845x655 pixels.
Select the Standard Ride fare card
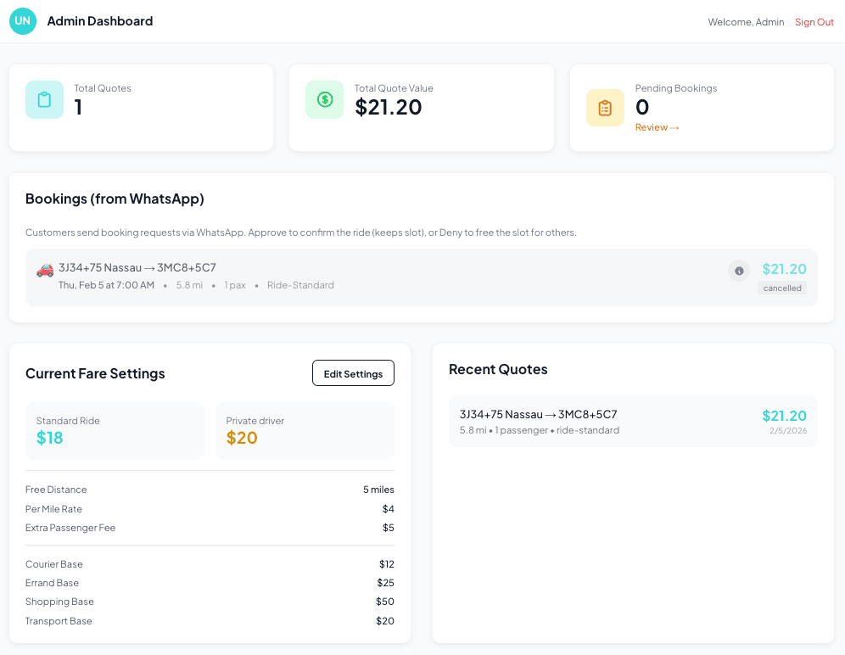click(x=115, y=432)
